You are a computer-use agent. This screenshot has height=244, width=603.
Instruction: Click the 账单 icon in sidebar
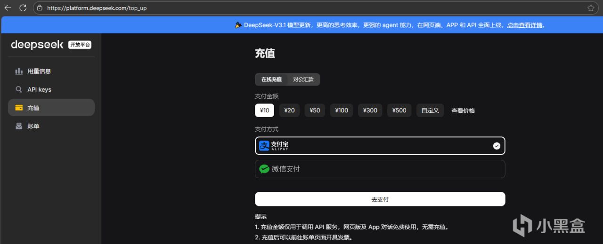pos(19,126)
